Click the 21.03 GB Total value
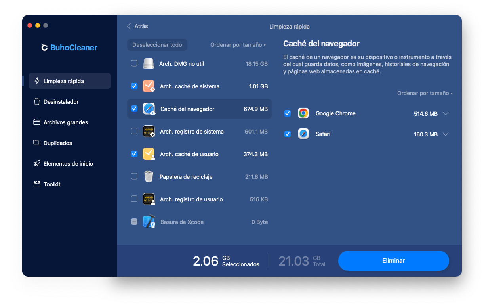Viewport: 484px width, 306px height. click(x=302, y=261)
